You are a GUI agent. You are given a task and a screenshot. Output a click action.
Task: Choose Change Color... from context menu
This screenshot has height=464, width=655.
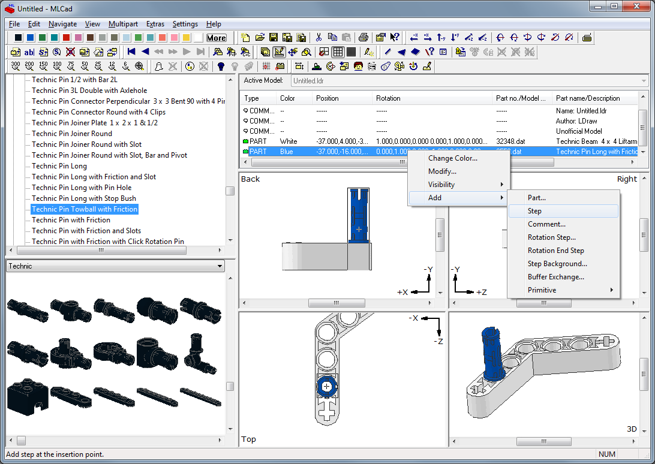pos(459,158)
